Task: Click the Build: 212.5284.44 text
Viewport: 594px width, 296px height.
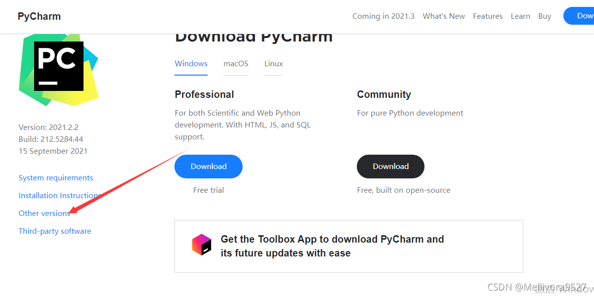Action: click(x=51, y=139)
